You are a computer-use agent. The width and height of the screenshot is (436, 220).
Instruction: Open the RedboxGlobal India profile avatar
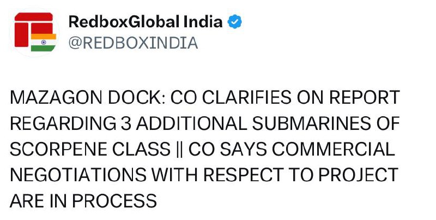[x=34, y=32]
